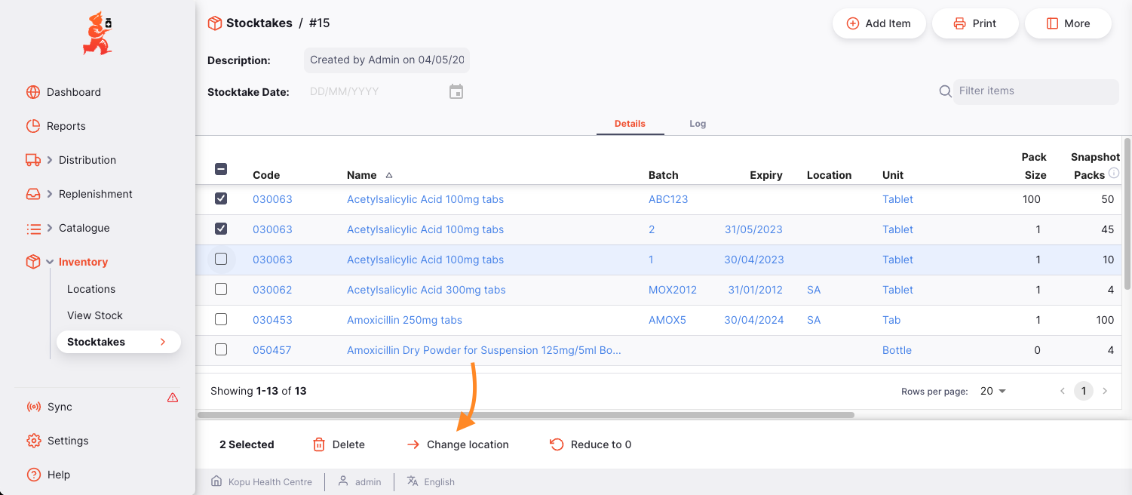
Task: Open Dashboard from the globe icon
Action: point(33,92)
